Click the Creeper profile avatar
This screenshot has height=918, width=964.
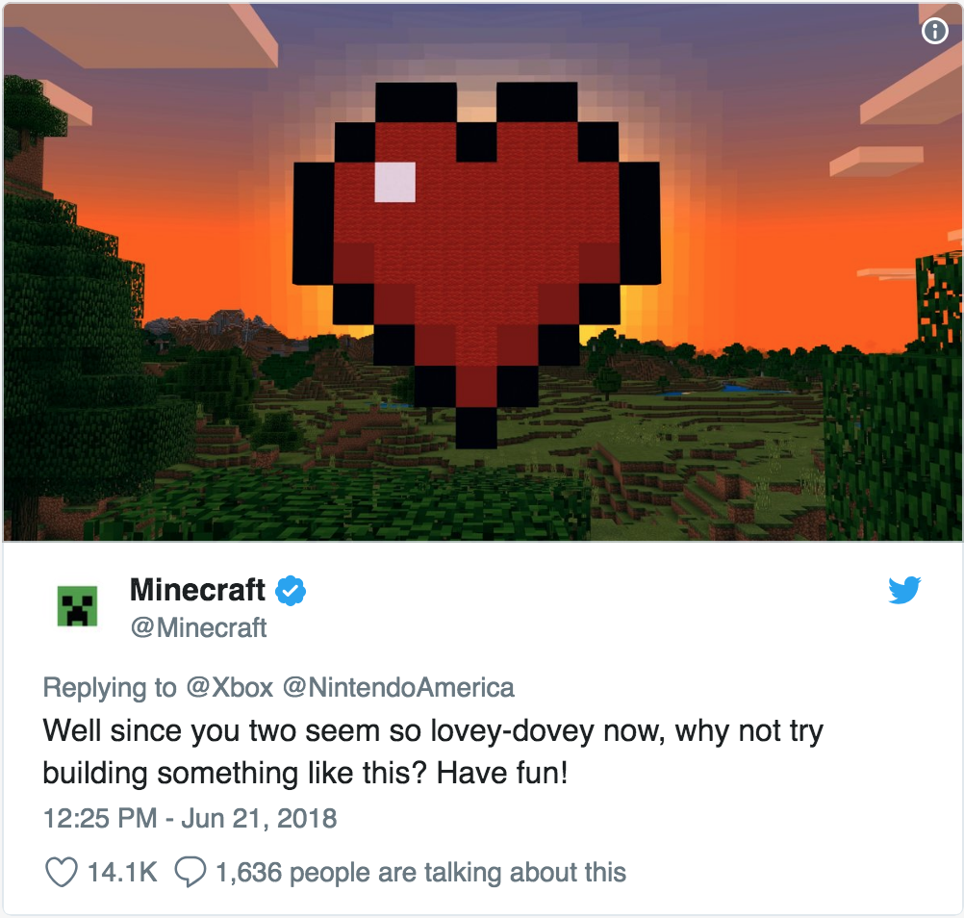pyautogui.click(x=78, y=606)
